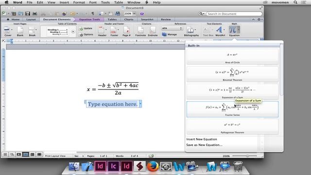Switch to the Layout tab
This screenshot has width=311, height=175.
coord(31,19)
